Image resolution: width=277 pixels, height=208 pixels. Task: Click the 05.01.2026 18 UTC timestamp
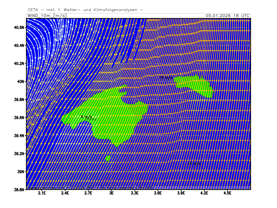(227, 16)
